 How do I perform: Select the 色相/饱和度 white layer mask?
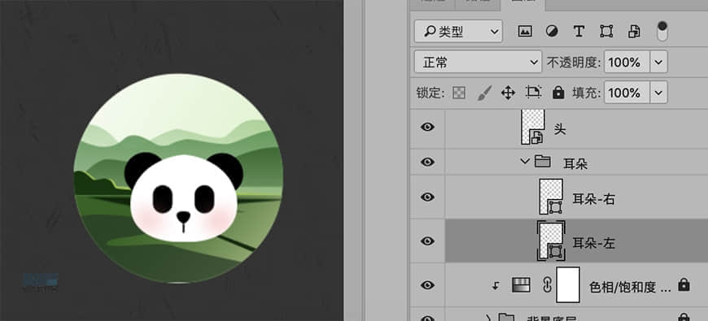(x=568, y=284)
